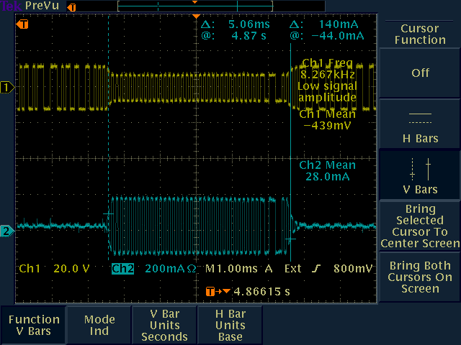Image resolution: width=461 pixels, height=345 pixels.
Task: Click the solid vertical cursor line
Action: [290, 152]
